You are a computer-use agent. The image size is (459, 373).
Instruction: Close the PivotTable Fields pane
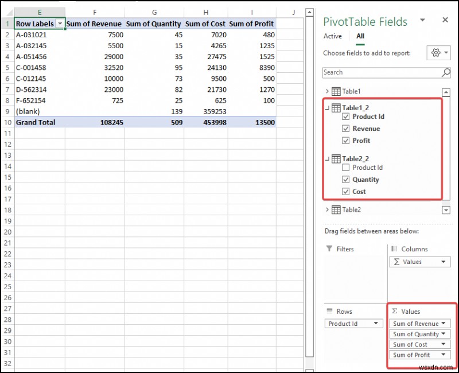pyautogui.click(x=445, y=19)
